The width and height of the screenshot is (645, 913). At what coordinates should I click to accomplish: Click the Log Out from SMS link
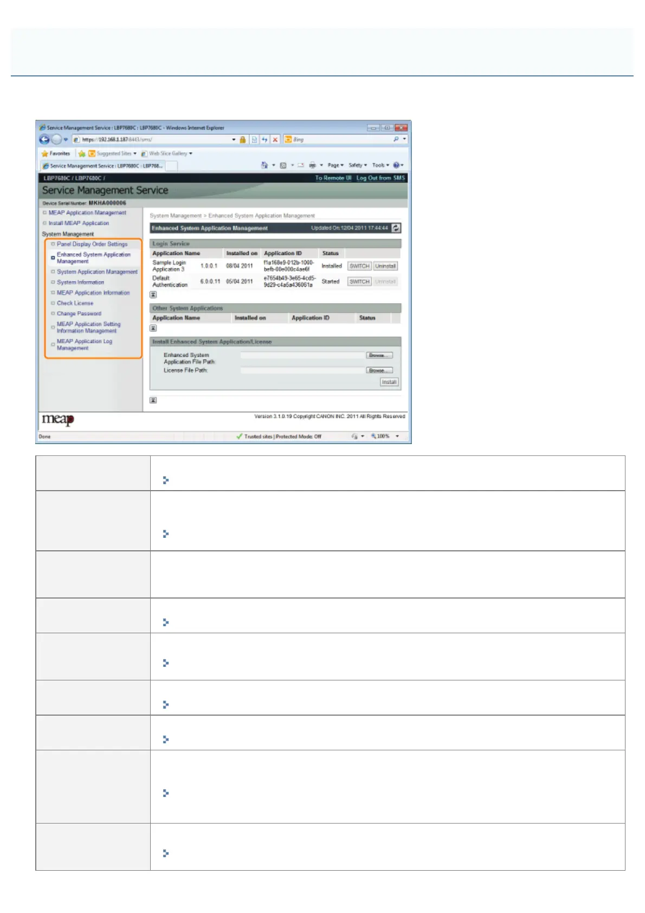coord(380,178)
